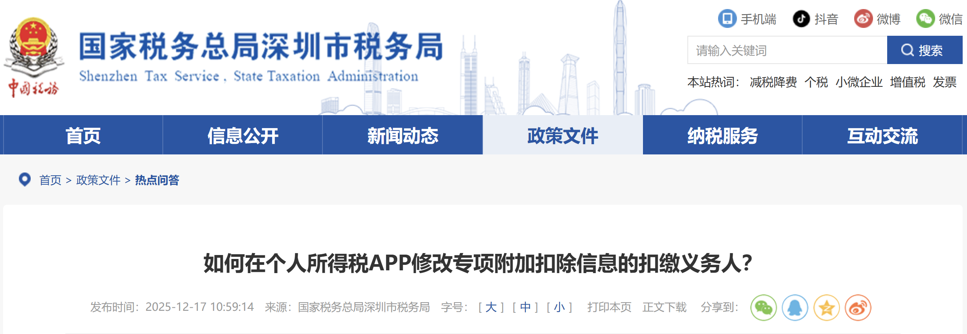967x334 pixels.
Task: Click the location pin breadcrumb icon
Action: [x=25, y=180]
